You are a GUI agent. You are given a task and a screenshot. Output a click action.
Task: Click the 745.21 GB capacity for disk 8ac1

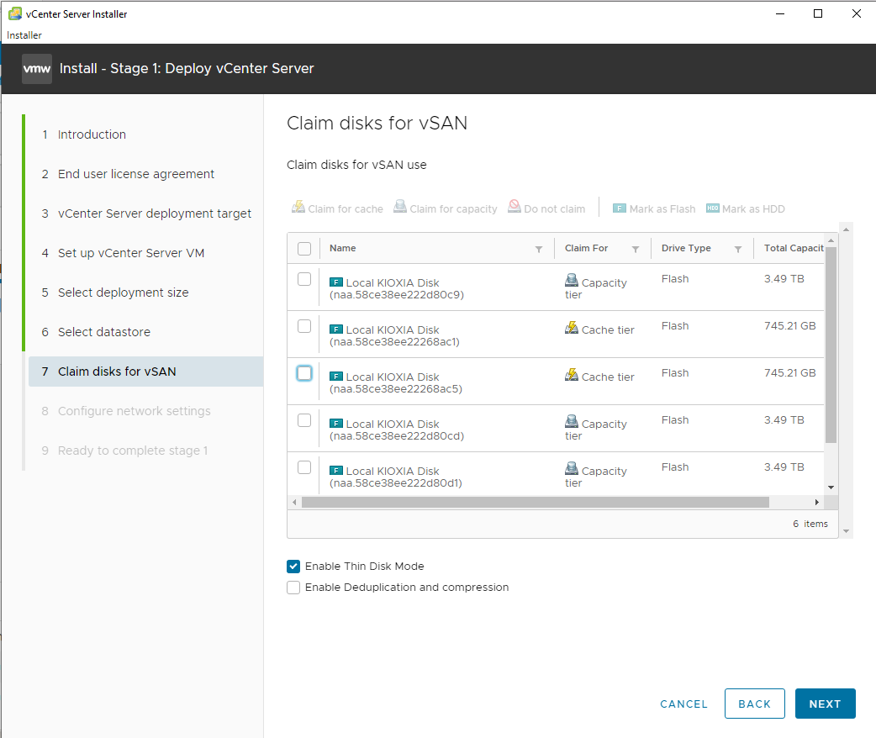click(x=790, y=325)
